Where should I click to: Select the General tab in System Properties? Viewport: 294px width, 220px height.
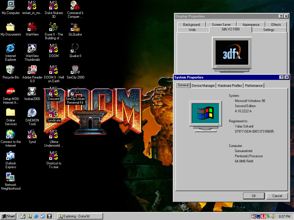(183, 85)
